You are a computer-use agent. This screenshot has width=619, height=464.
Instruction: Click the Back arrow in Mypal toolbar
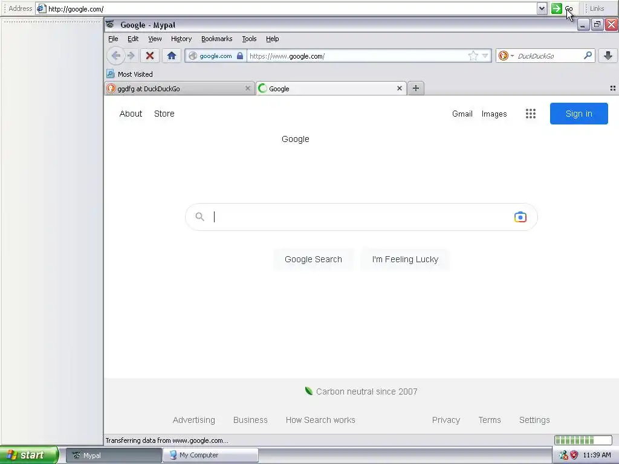pos(115,56)
